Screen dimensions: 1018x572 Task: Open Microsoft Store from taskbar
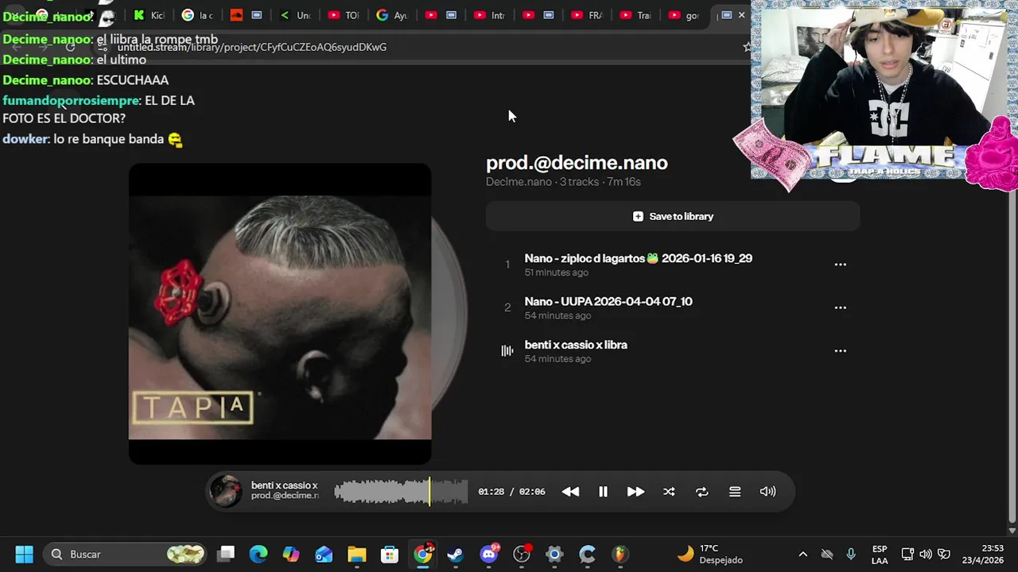pyautogui.click(x=389, y=554)
